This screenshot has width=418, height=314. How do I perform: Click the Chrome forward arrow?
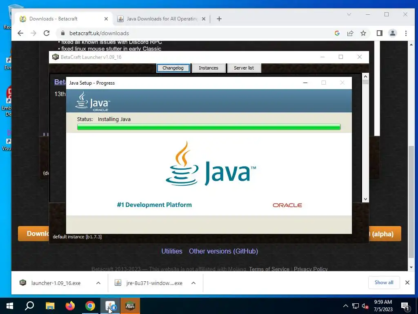tap(33, 33)
